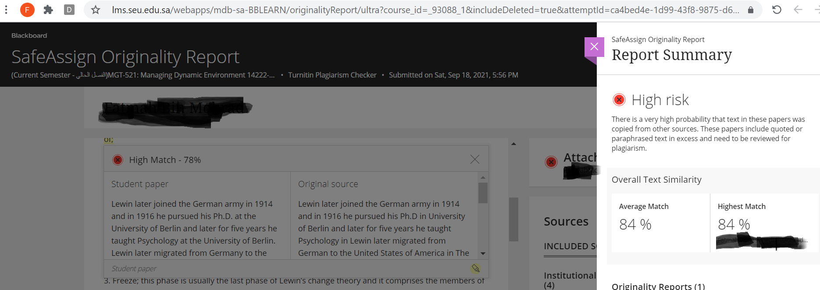Image resolution: width=820 pixels, height=290 pixels.
Task: Click the red High Match icon
Action: [118, 160]
